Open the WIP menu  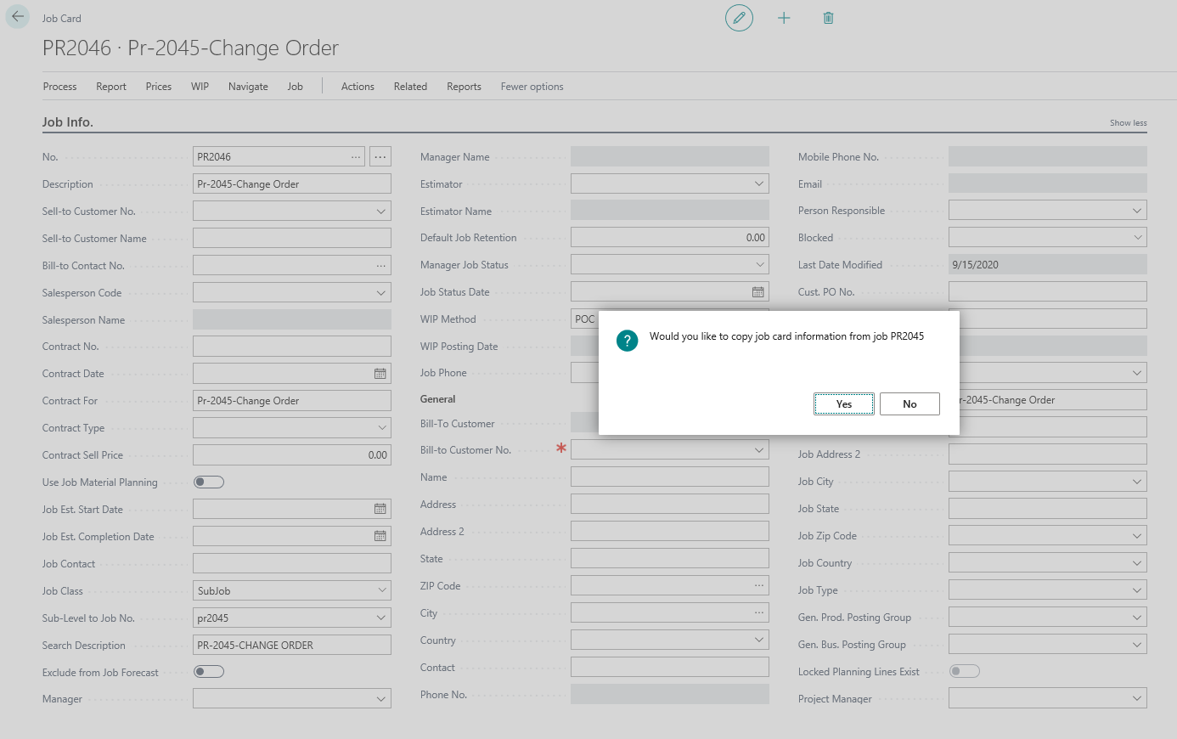point(200,87)
